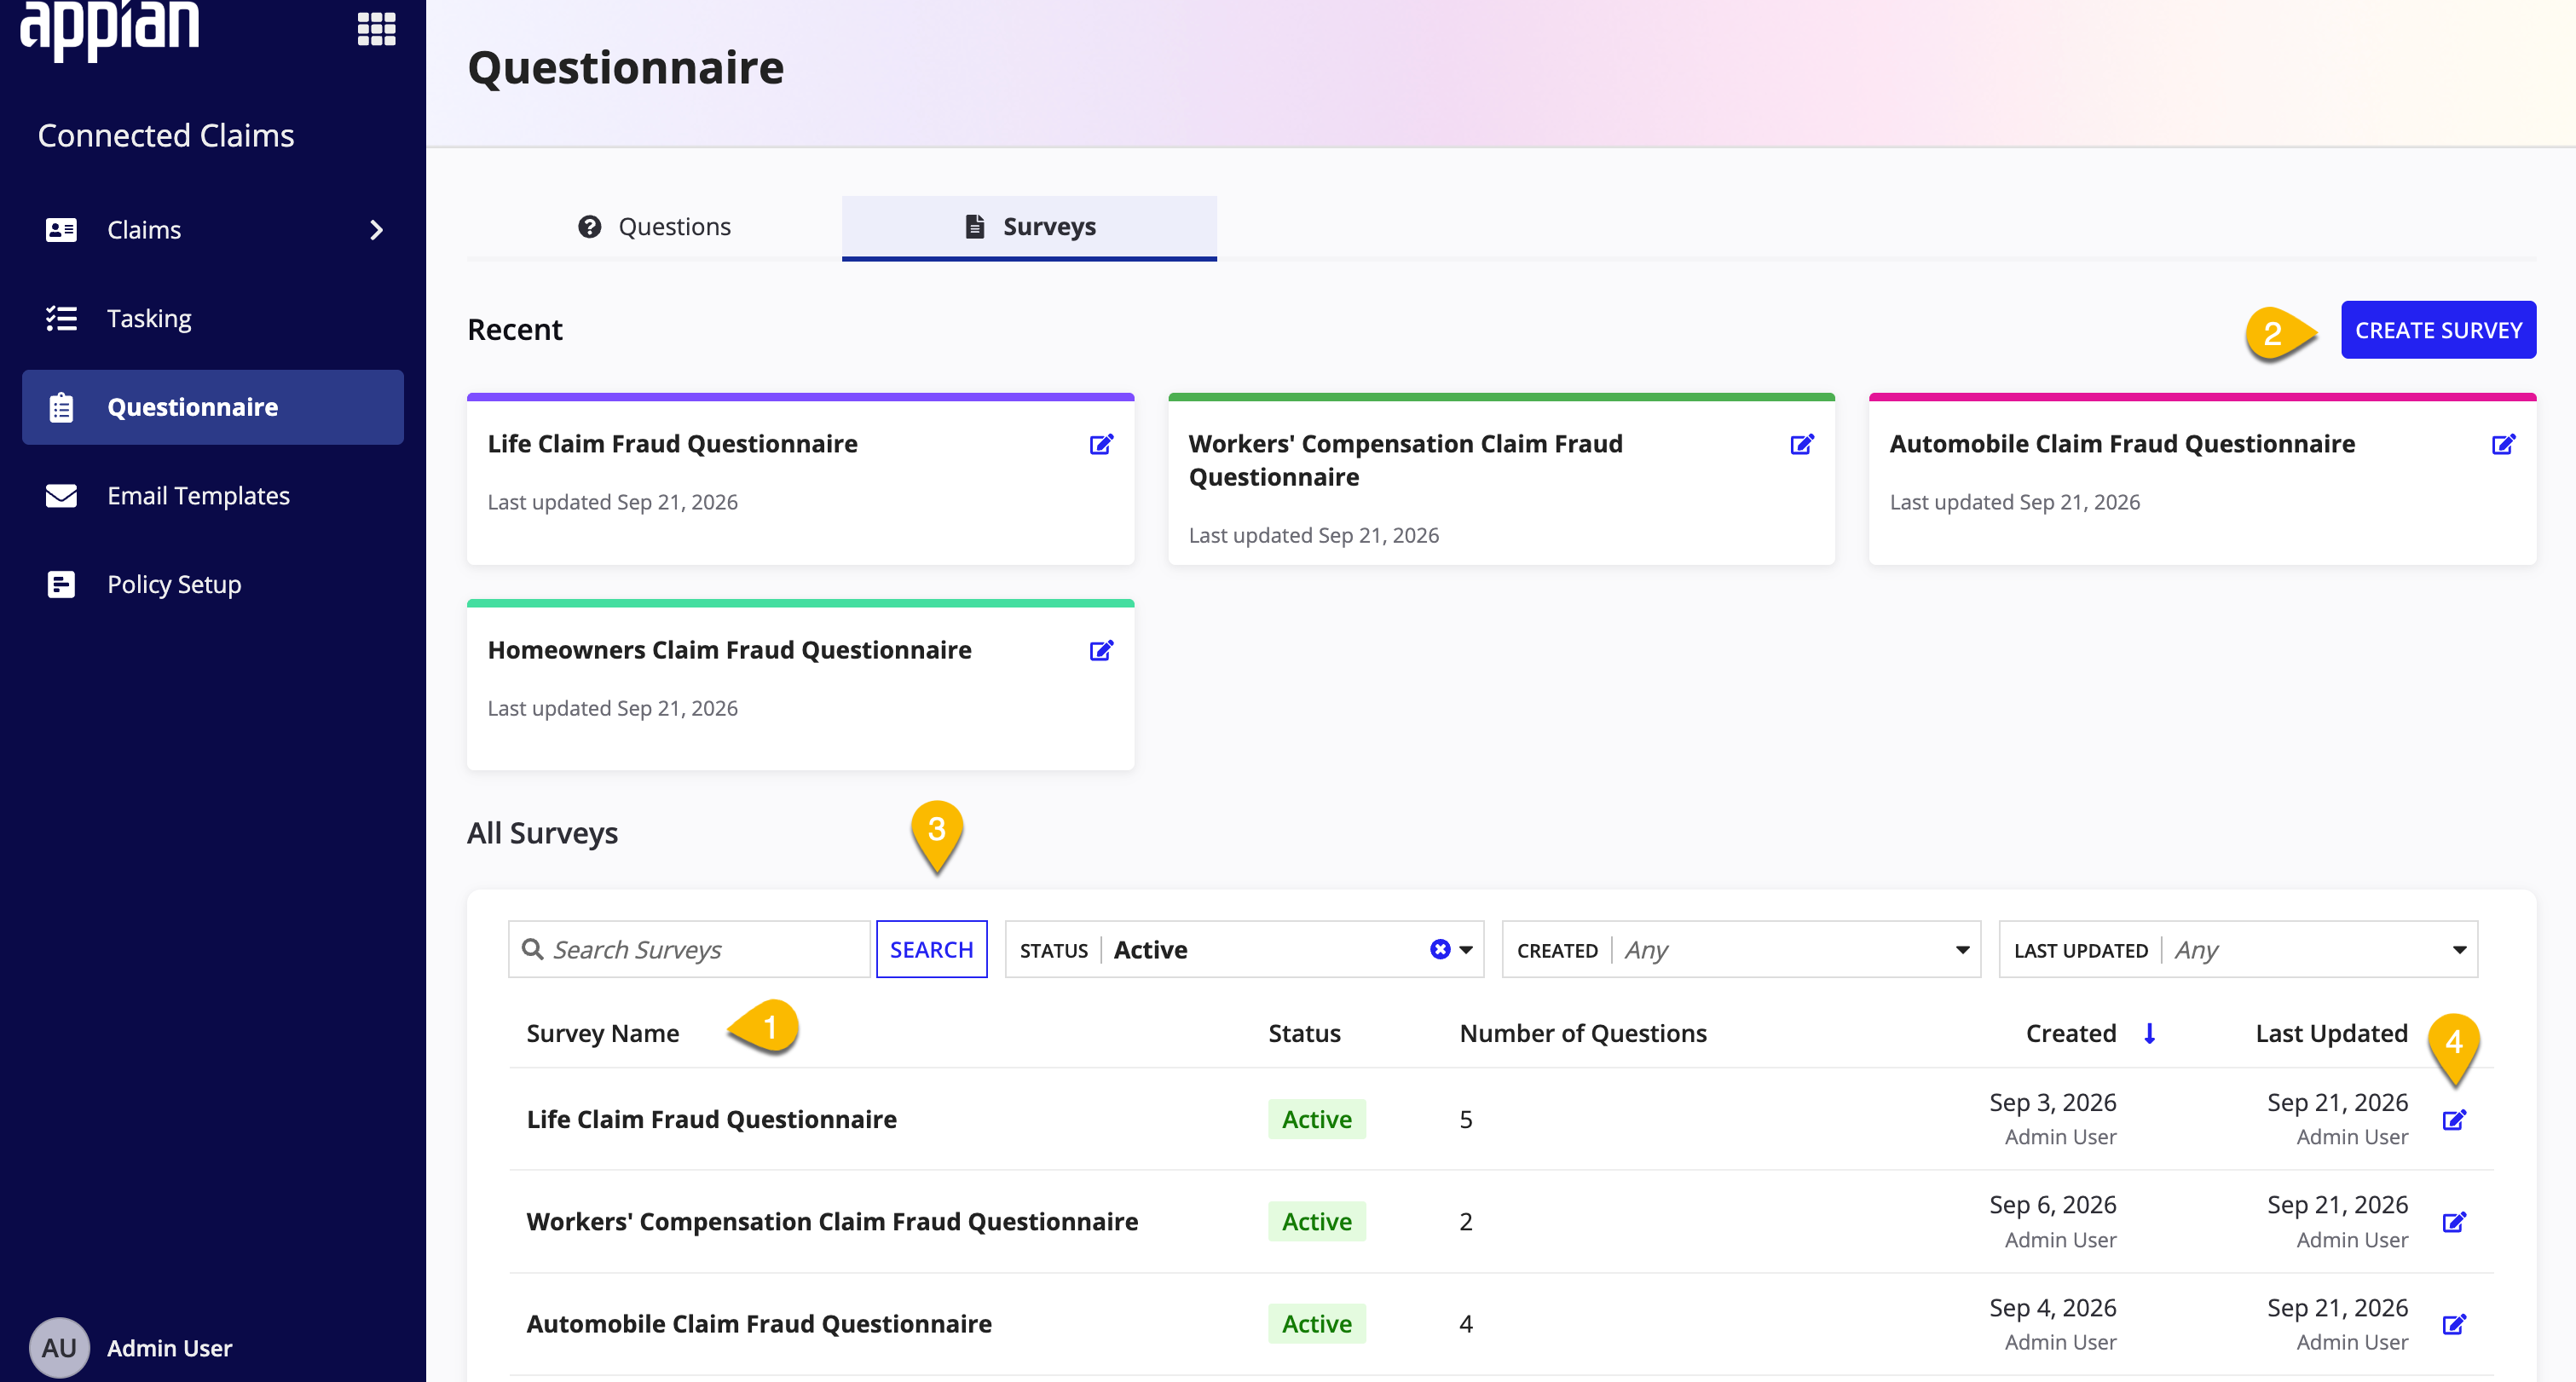Expand the Claims submenu chevron
Screen dimensions: 2576x1382
376,230
